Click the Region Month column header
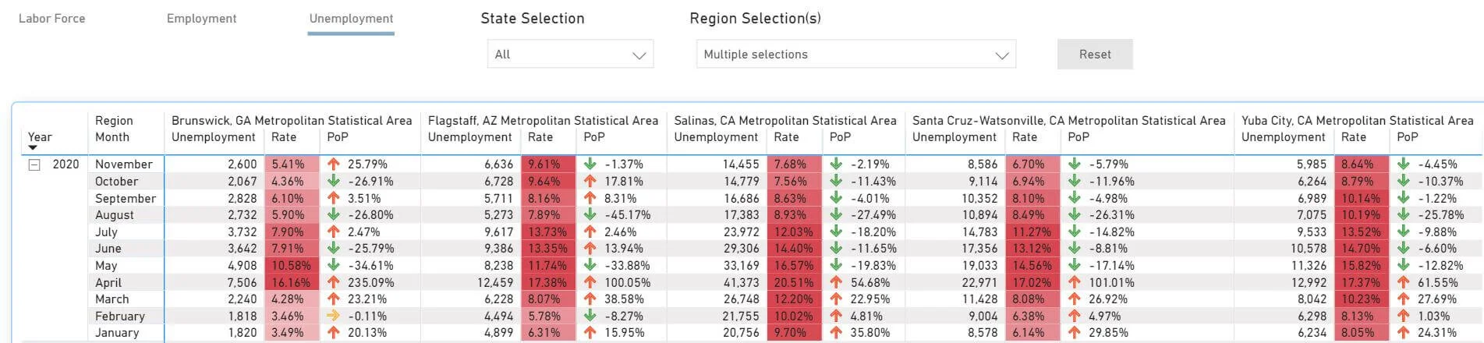 pos(114,129)
